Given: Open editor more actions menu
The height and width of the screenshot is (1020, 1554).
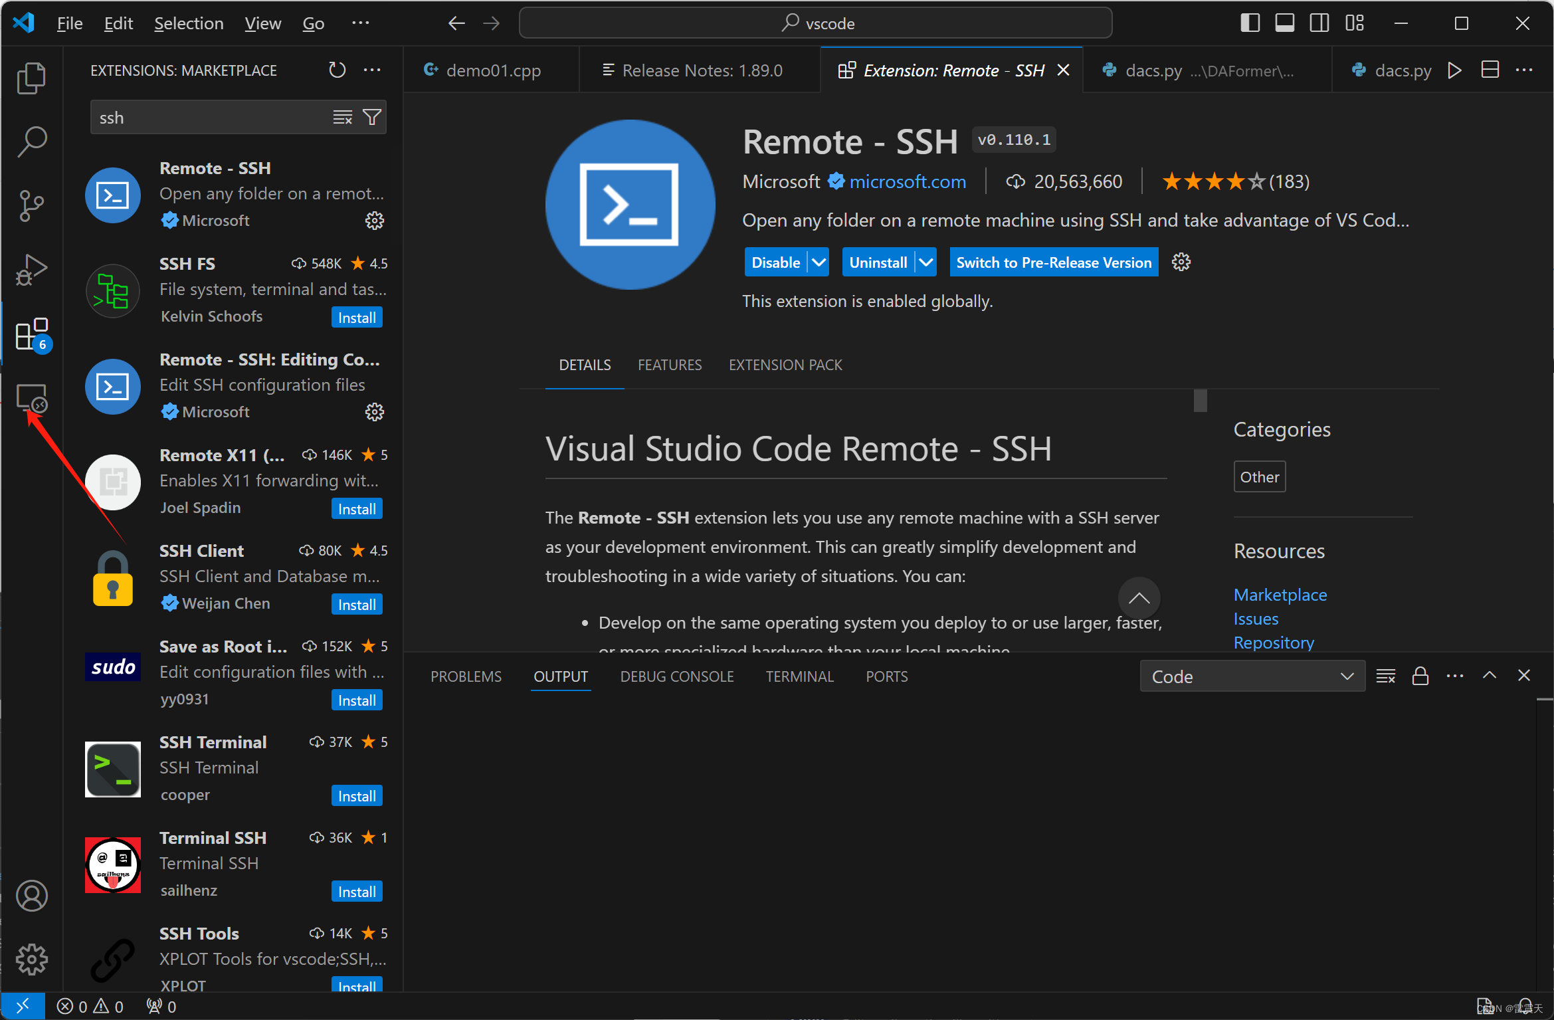Looking at the screenshot, I should tap(1524, 70).
